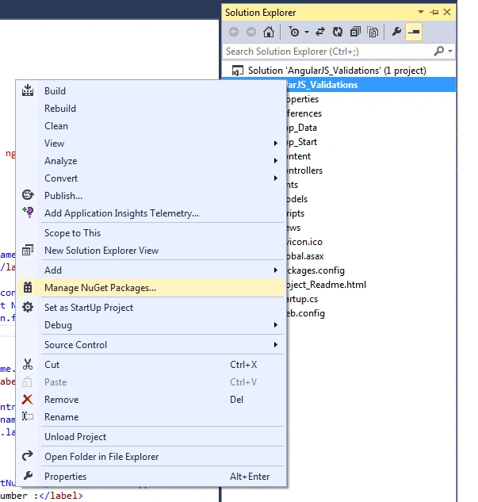The image size is (478, 502).
Task: Expand the Add submenu
Action: 151,270
